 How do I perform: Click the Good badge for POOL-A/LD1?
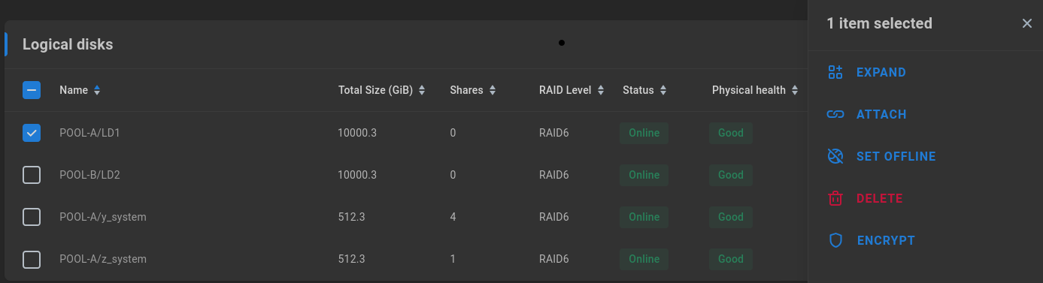tap(731, 133)
